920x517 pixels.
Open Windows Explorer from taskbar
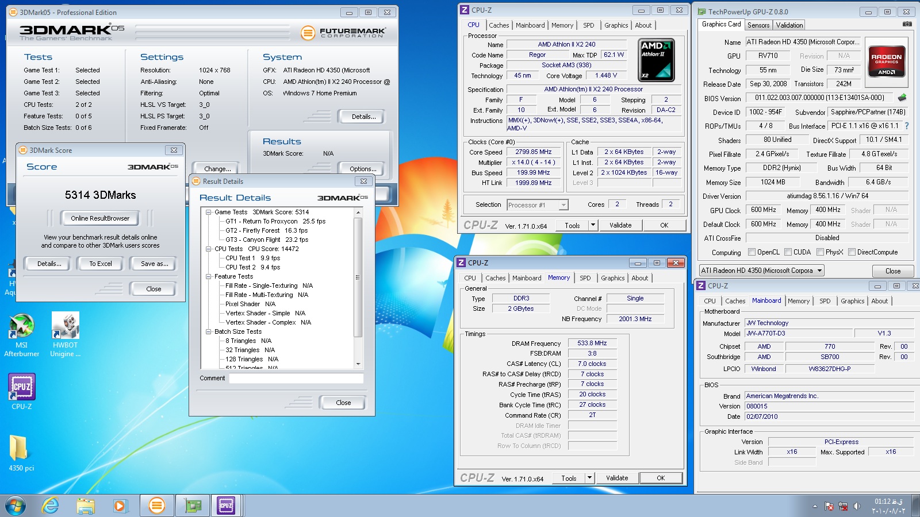pyautogui.click(x=85, y=506)
